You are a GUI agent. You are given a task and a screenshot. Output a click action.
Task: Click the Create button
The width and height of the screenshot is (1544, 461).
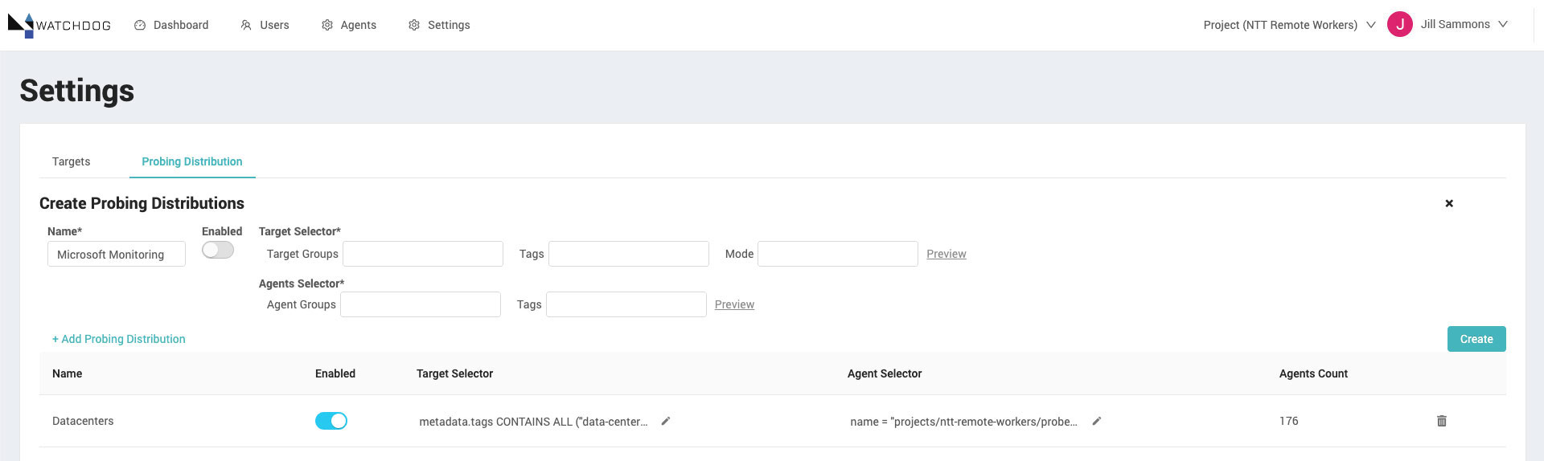(x=1476, y=339)
